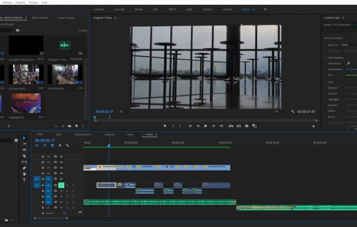
Task: Toggle V1 source patching button
Action: (x=37, y=179)
